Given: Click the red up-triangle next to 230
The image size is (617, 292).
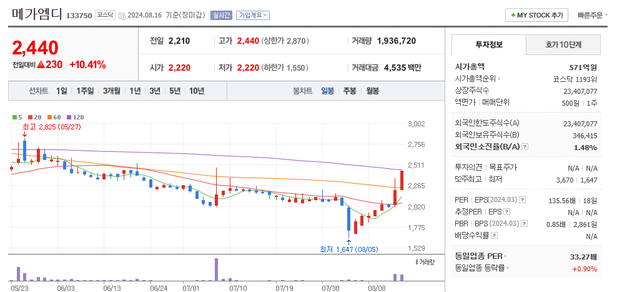Looking at the screenshot, I should click(41, 64).
